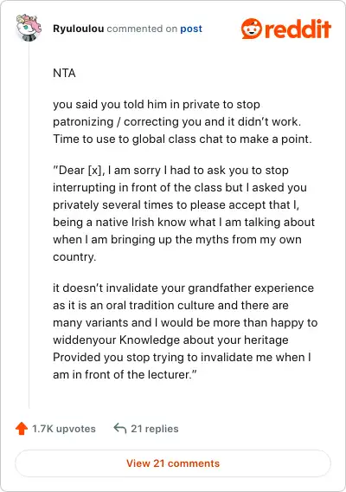This screenshot has width=346, height=492.
Task: Click the NTA verdict text
Action: 64,73
